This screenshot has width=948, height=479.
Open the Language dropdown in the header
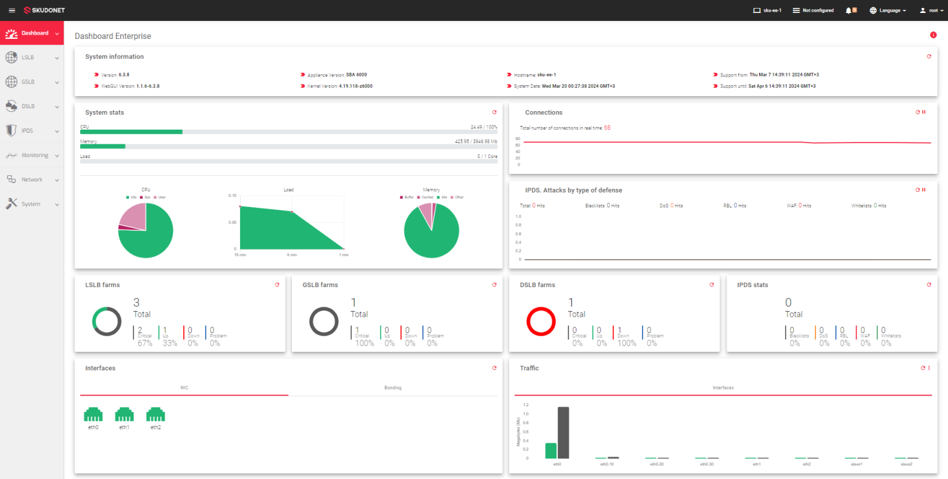(888, 10)
